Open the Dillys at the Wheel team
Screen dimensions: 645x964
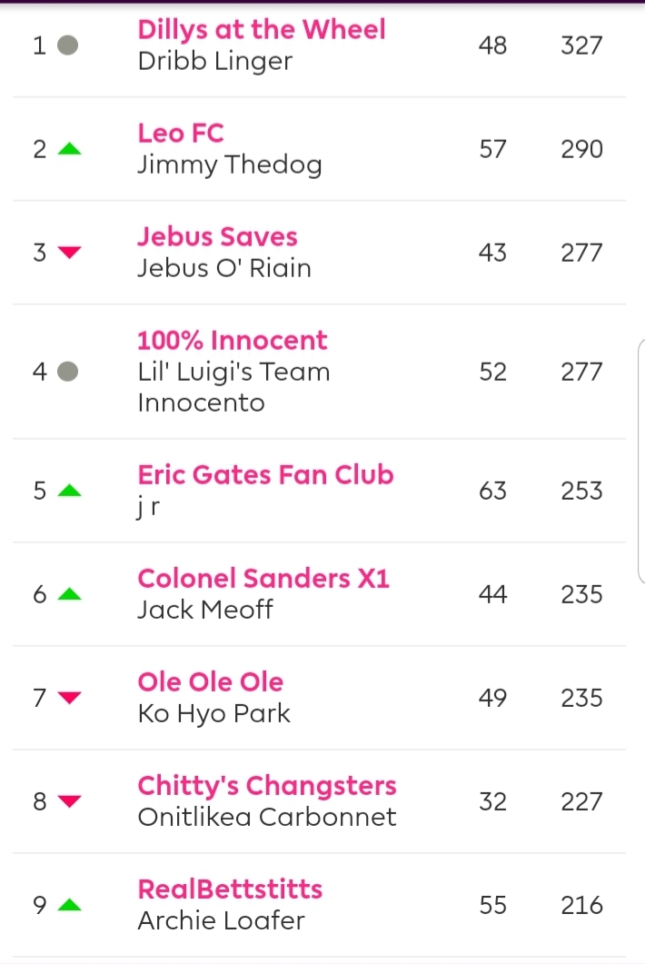tap(262, 29)
